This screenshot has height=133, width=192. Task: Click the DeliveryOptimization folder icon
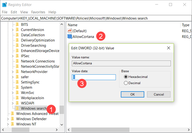tap(17, 40)
